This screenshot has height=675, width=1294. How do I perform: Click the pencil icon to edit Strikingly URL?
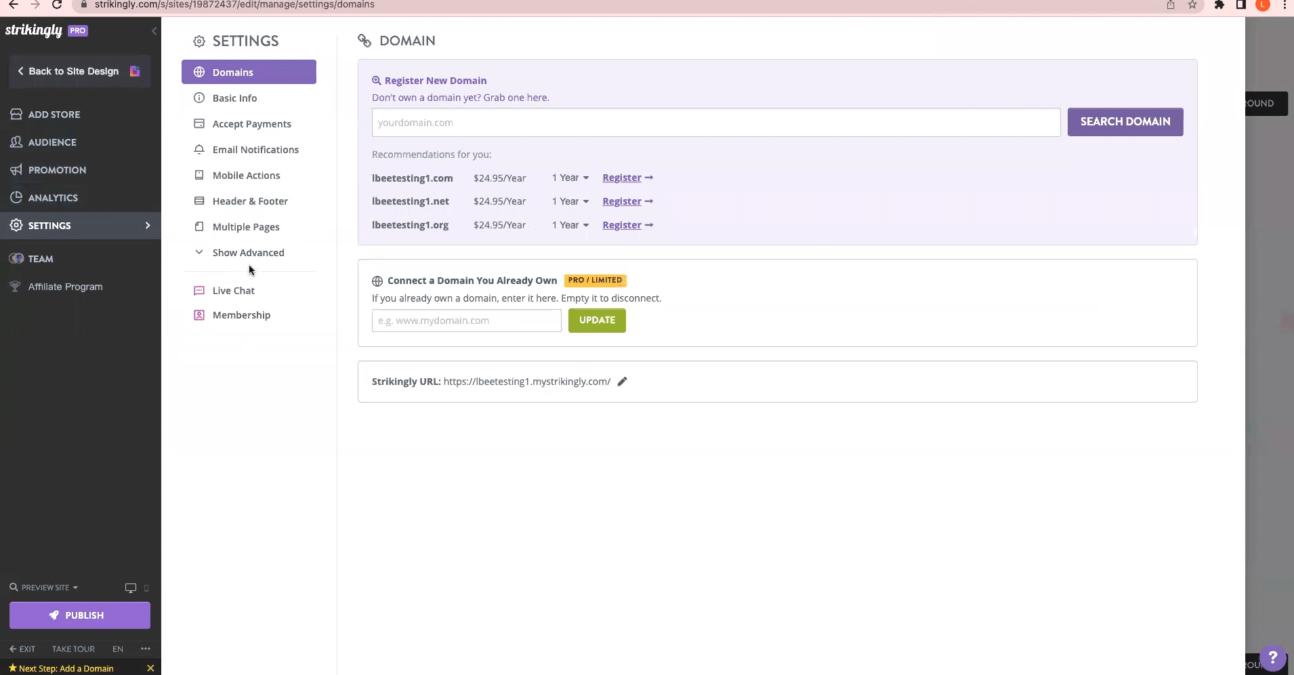(x=622, y=382)
